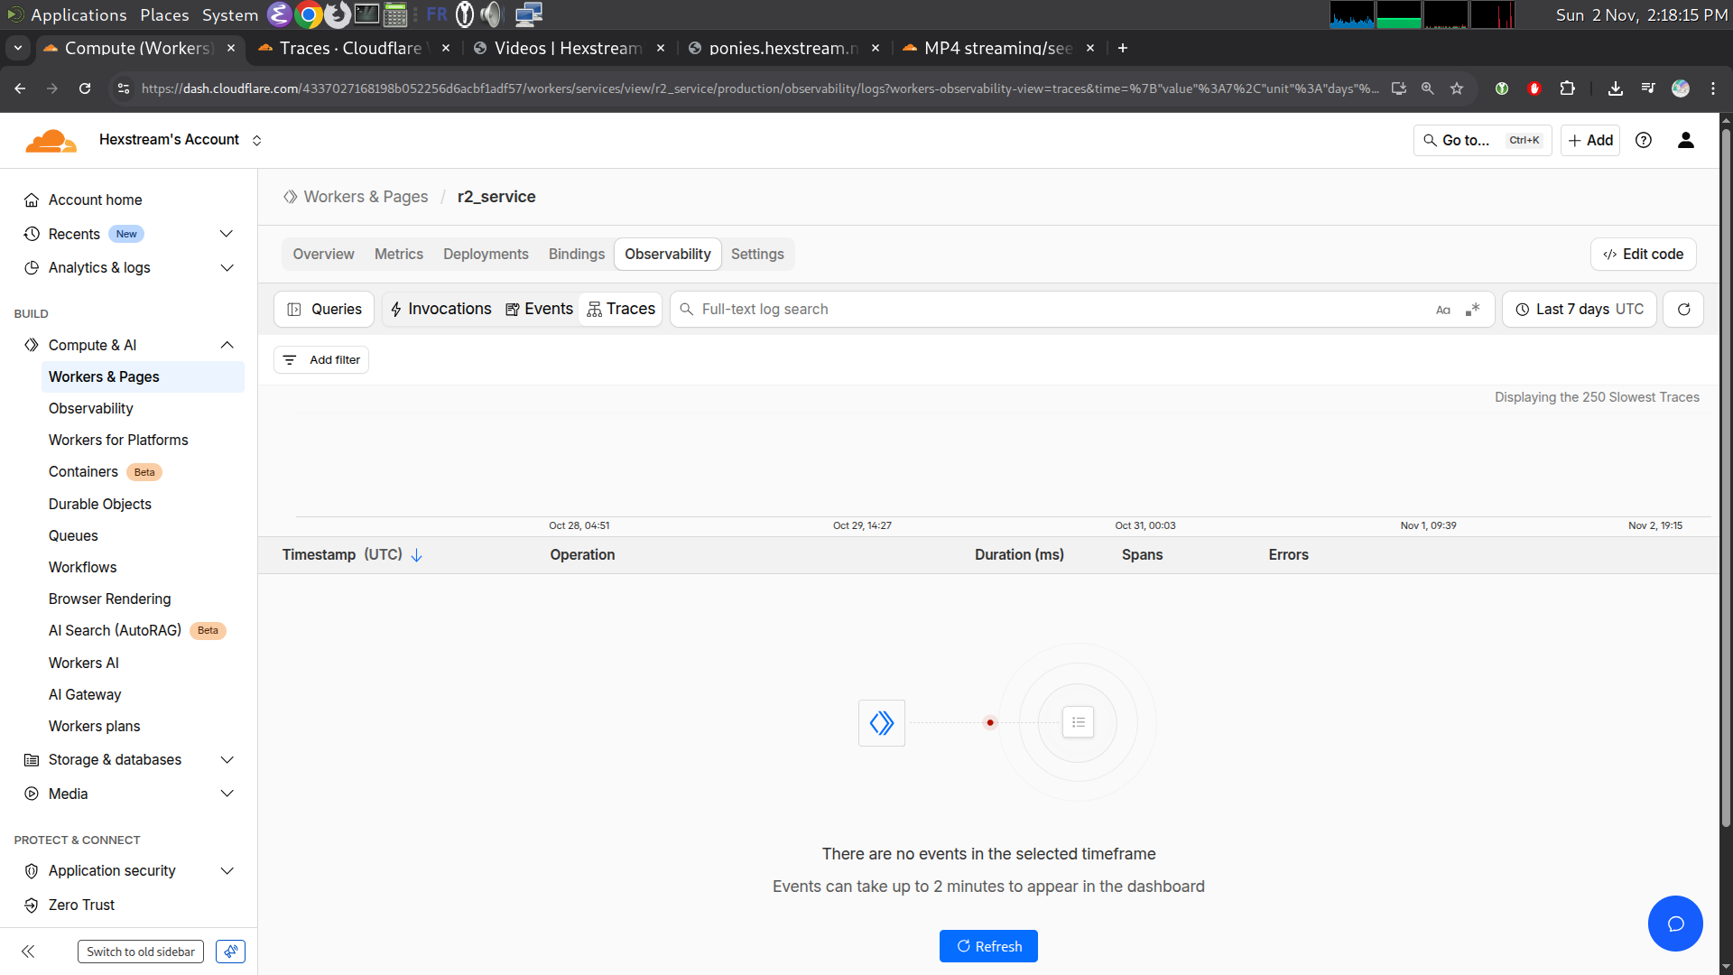Open the help question mark icon

1644,140
